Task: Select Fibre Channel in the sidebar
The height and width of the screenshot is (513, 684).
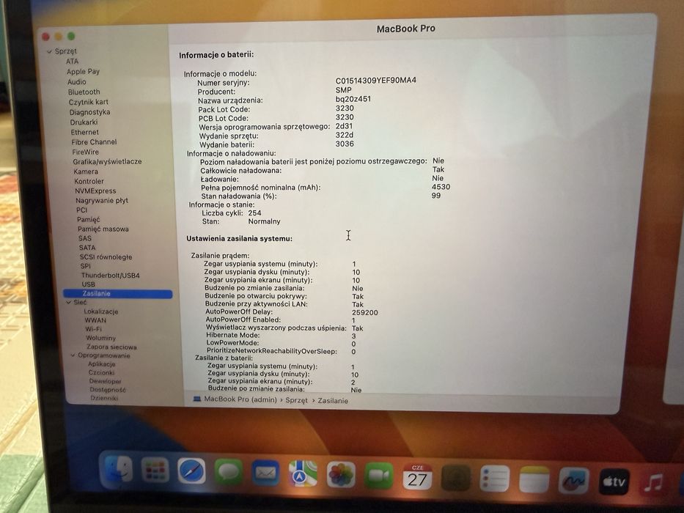Action: pos(95,142)
